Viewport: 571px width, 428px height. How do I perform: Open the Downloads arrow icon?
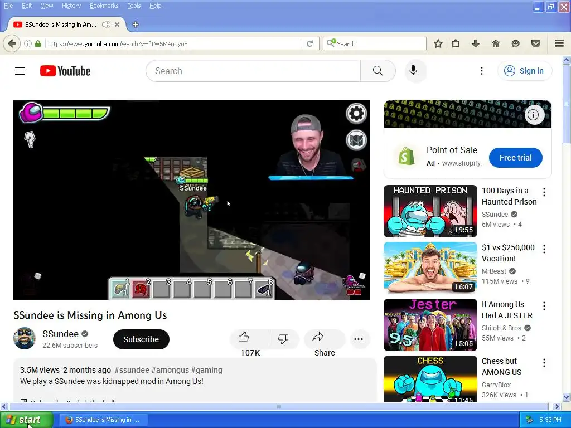[475, 43]
